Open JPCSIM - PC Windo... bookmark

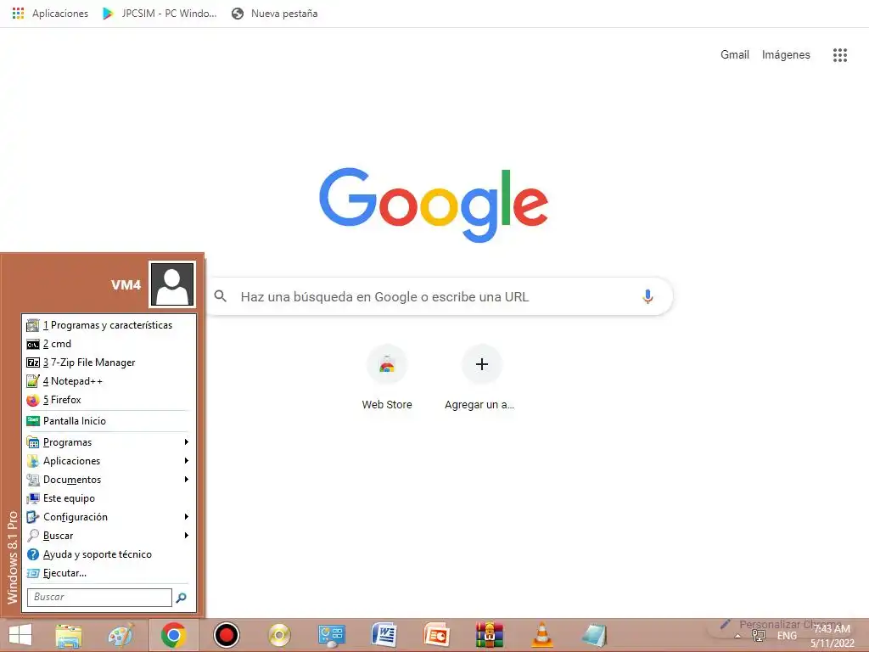click(x=160, y=14)
